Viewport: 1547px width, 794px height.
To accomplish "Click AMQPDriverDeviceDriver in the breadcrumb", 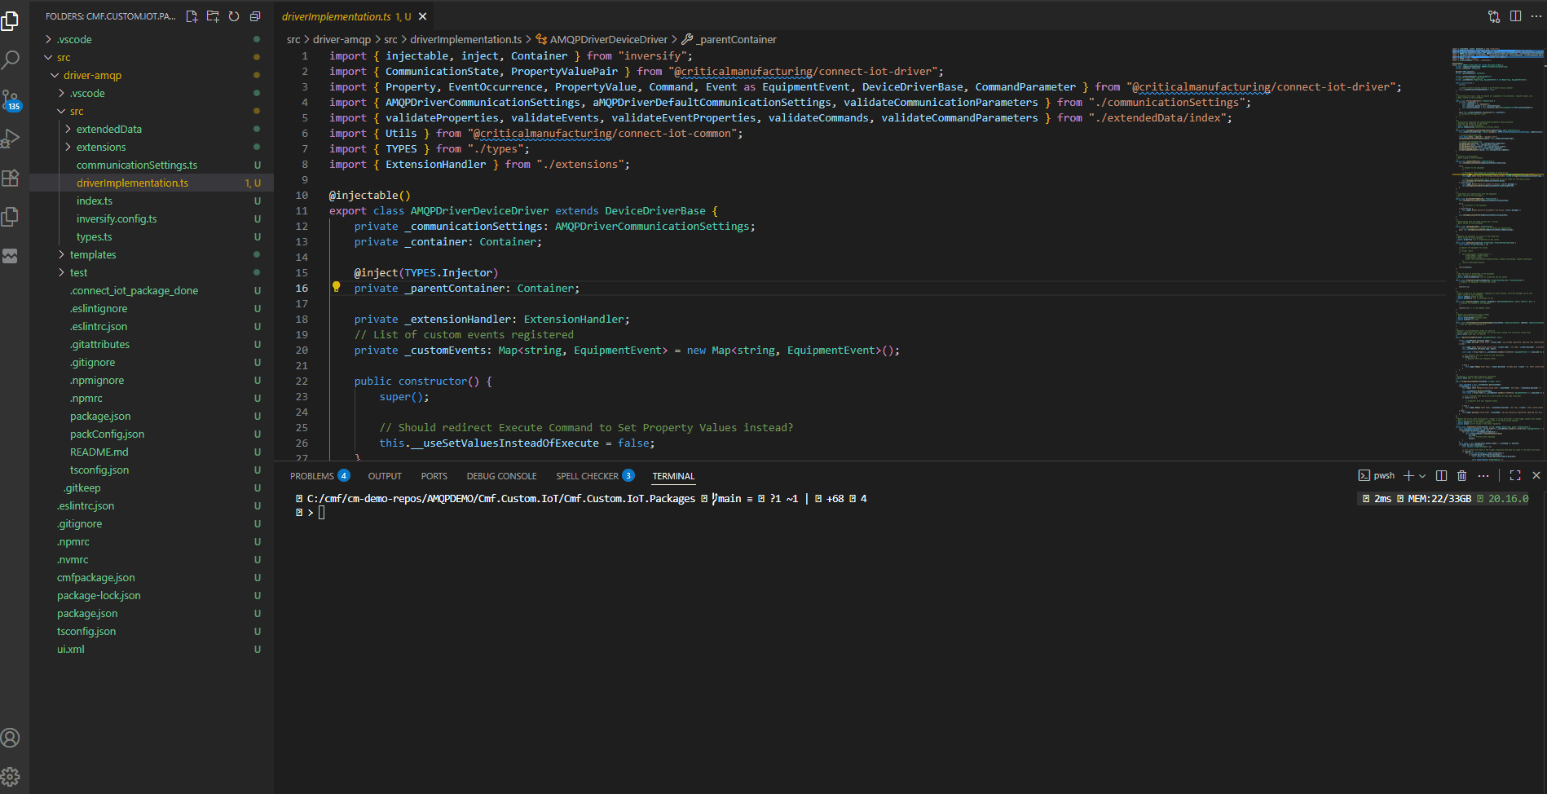I will (x=608, y=39).
